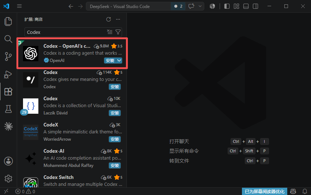Go forward with the right arrow
Viewport: 311px width, 195px height.
click(80, 6)
